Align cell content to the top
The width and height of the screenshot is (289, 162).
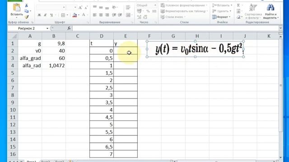pos(95,7)
